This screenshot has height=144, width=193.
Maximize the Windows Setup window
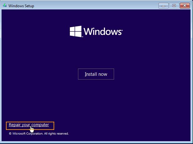(174, 6)
